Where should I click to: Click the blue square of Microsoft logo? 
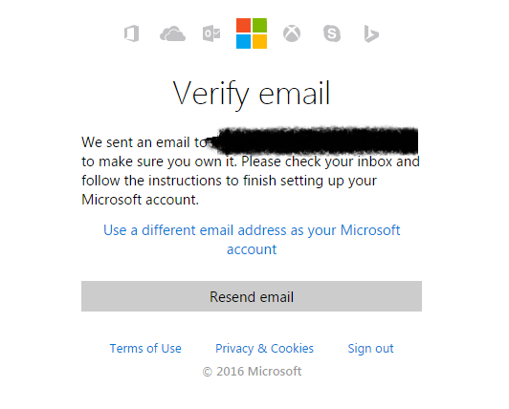(243, 41)
